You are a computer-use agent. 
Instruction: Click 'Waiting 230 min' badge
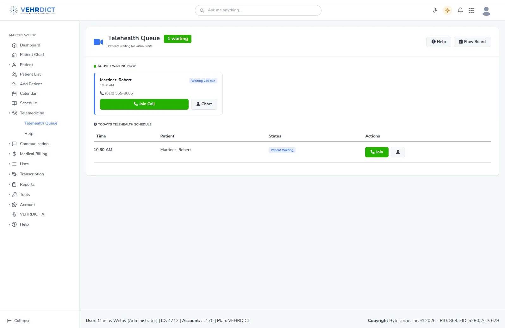(x=203, y=81)
